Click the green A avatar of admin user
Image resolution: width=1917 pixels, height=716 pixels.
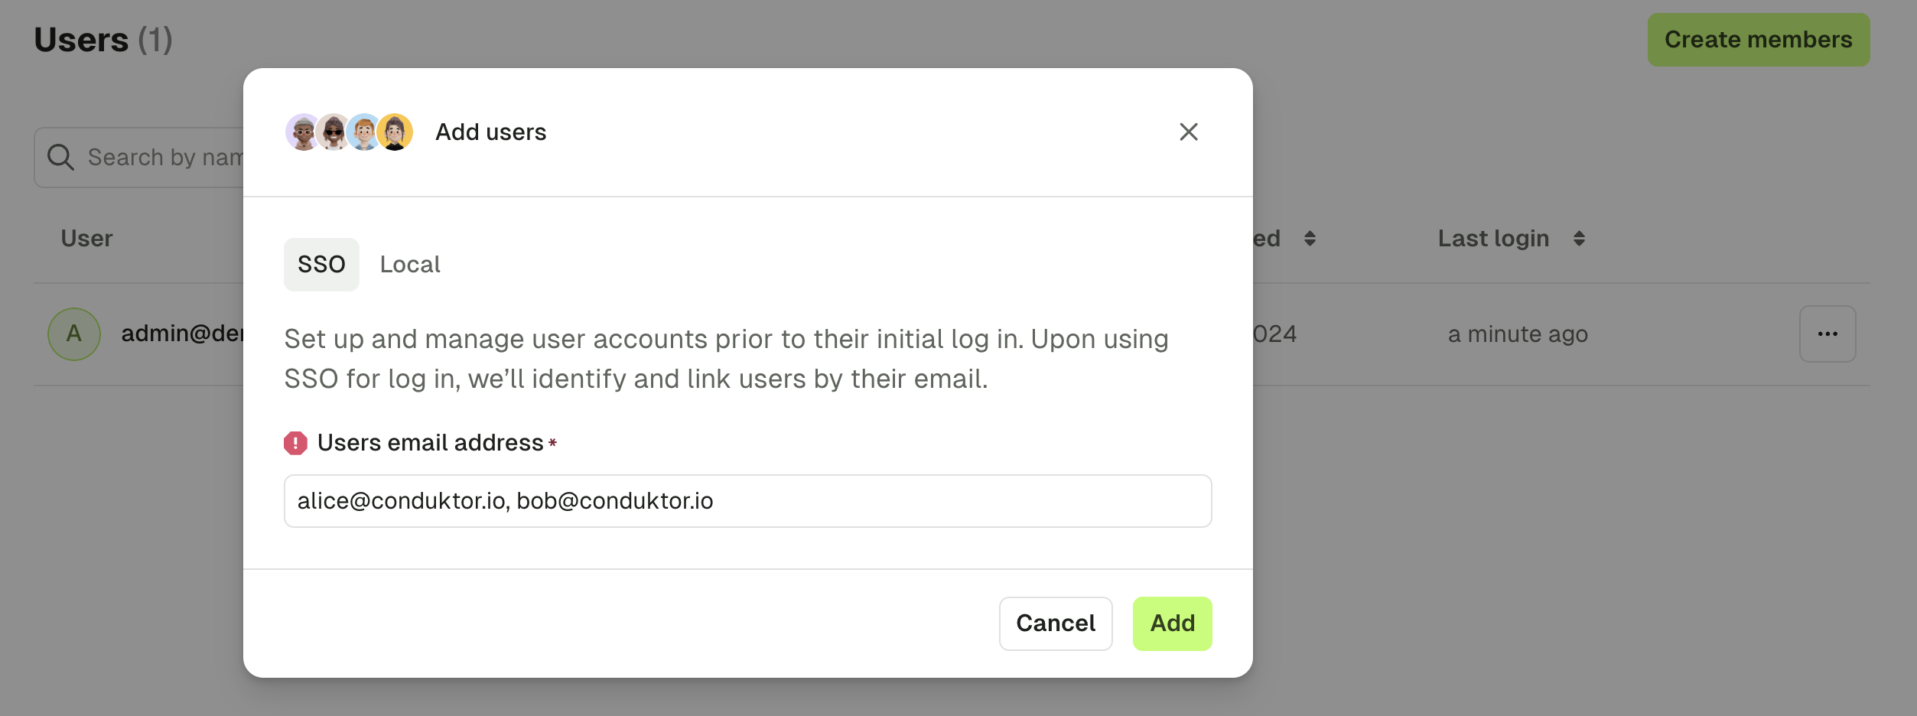pyautogui.click(x=74, y=334)
